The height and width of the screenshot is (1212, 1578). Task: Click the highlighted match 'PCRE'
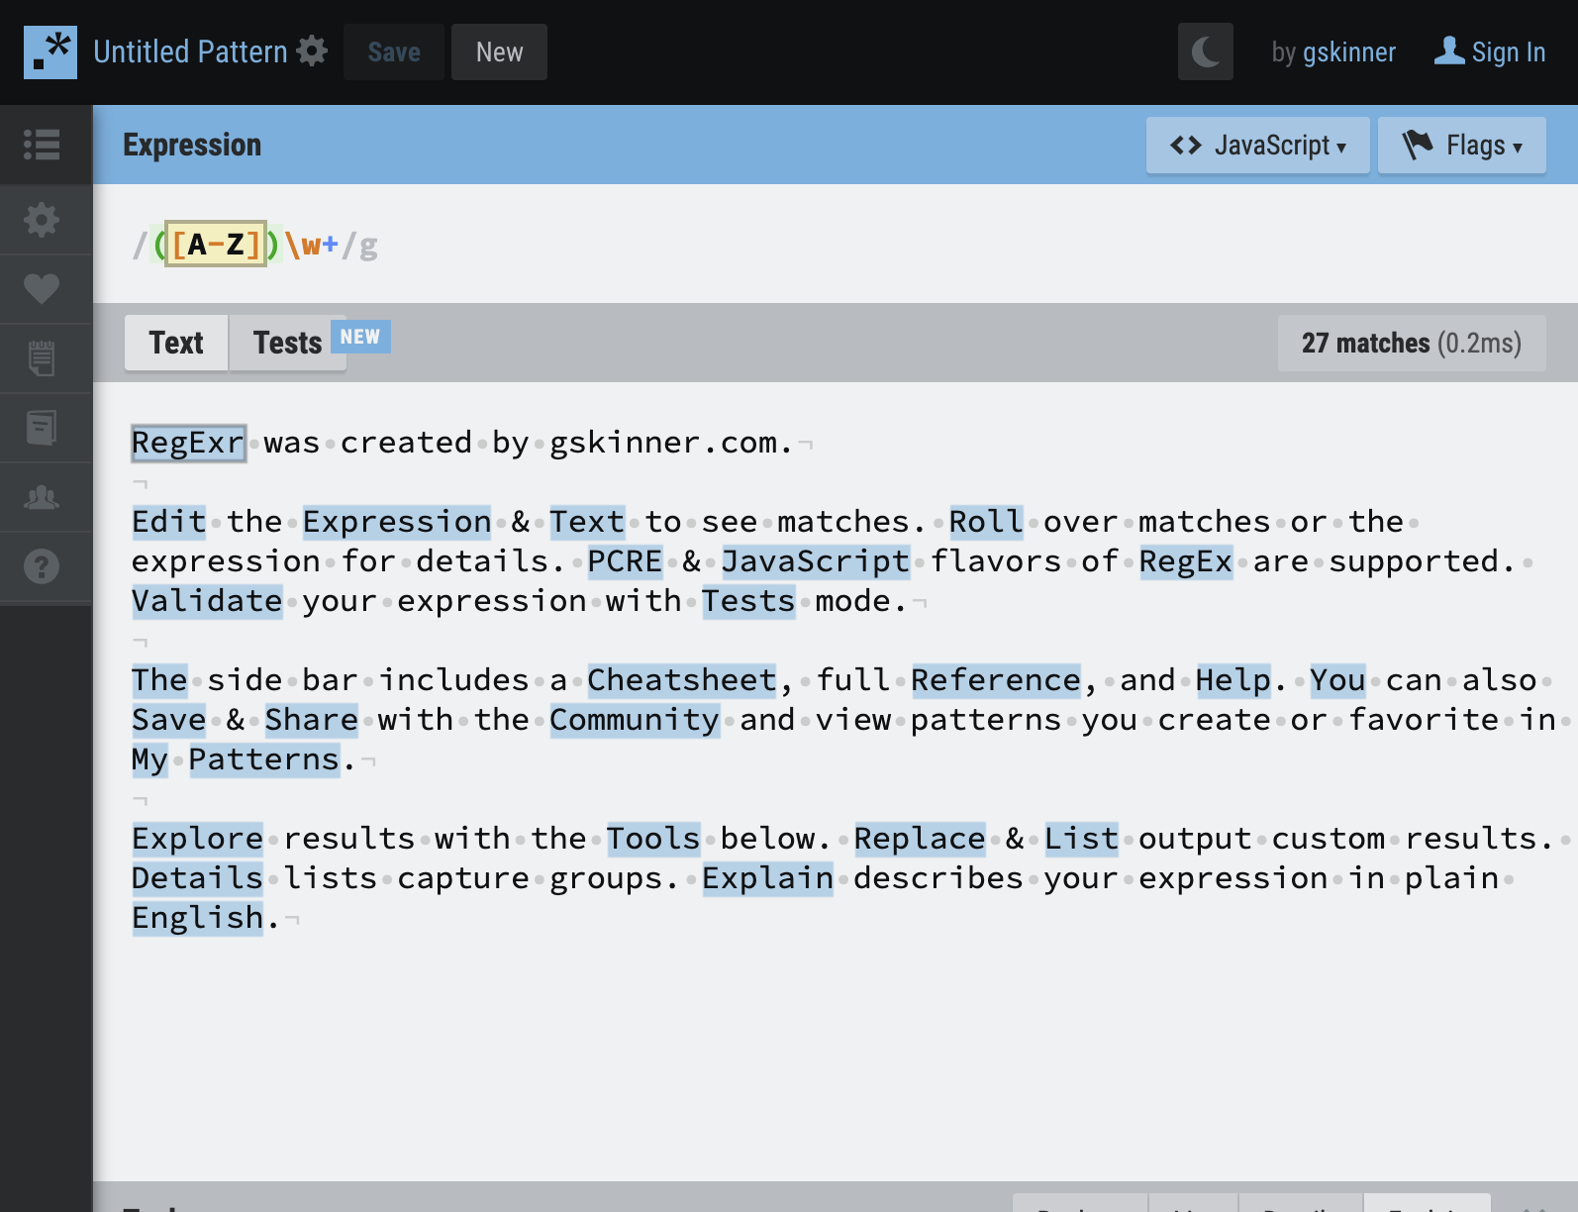click(x=625, y=561)
